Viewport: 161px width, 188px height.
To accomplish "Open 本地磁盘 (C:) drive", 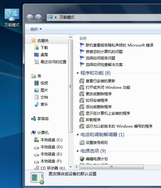I will [x=51, y=140].
